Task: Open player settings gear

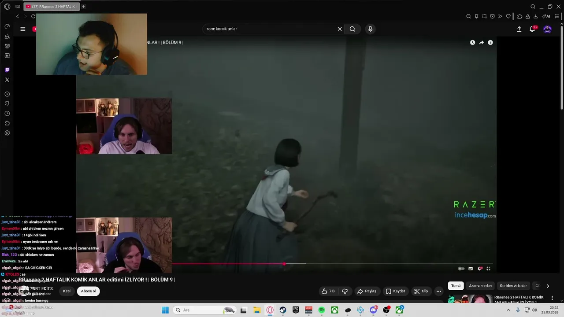Action: click(x=480, y=269)
